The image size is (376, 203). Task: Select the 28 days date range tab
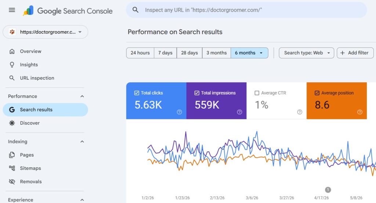coord(189,53)
